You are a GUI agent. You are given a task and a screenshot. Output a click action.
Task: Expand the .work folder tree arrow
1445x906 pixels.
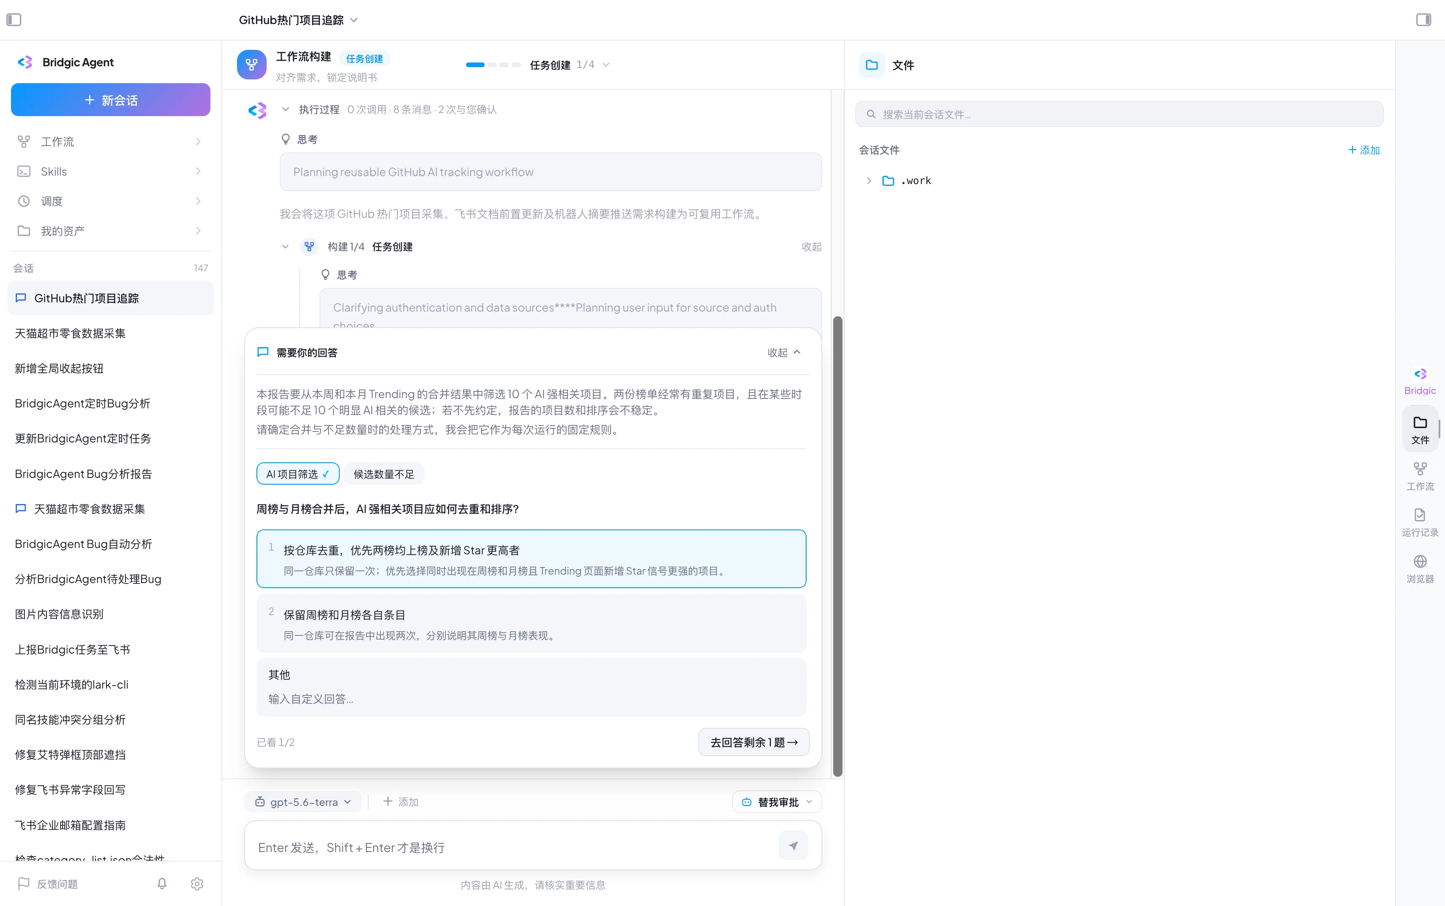(x=869, y=180)
